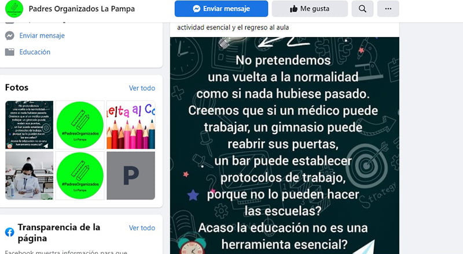Image resolution: width=463 pixels, height=254 pixels.
Task: Click the green Padres Organizados page avatar
Action: coord(14,9)
